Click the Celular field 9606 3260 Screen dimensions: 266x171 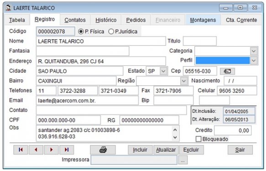(x=237, y=91)
